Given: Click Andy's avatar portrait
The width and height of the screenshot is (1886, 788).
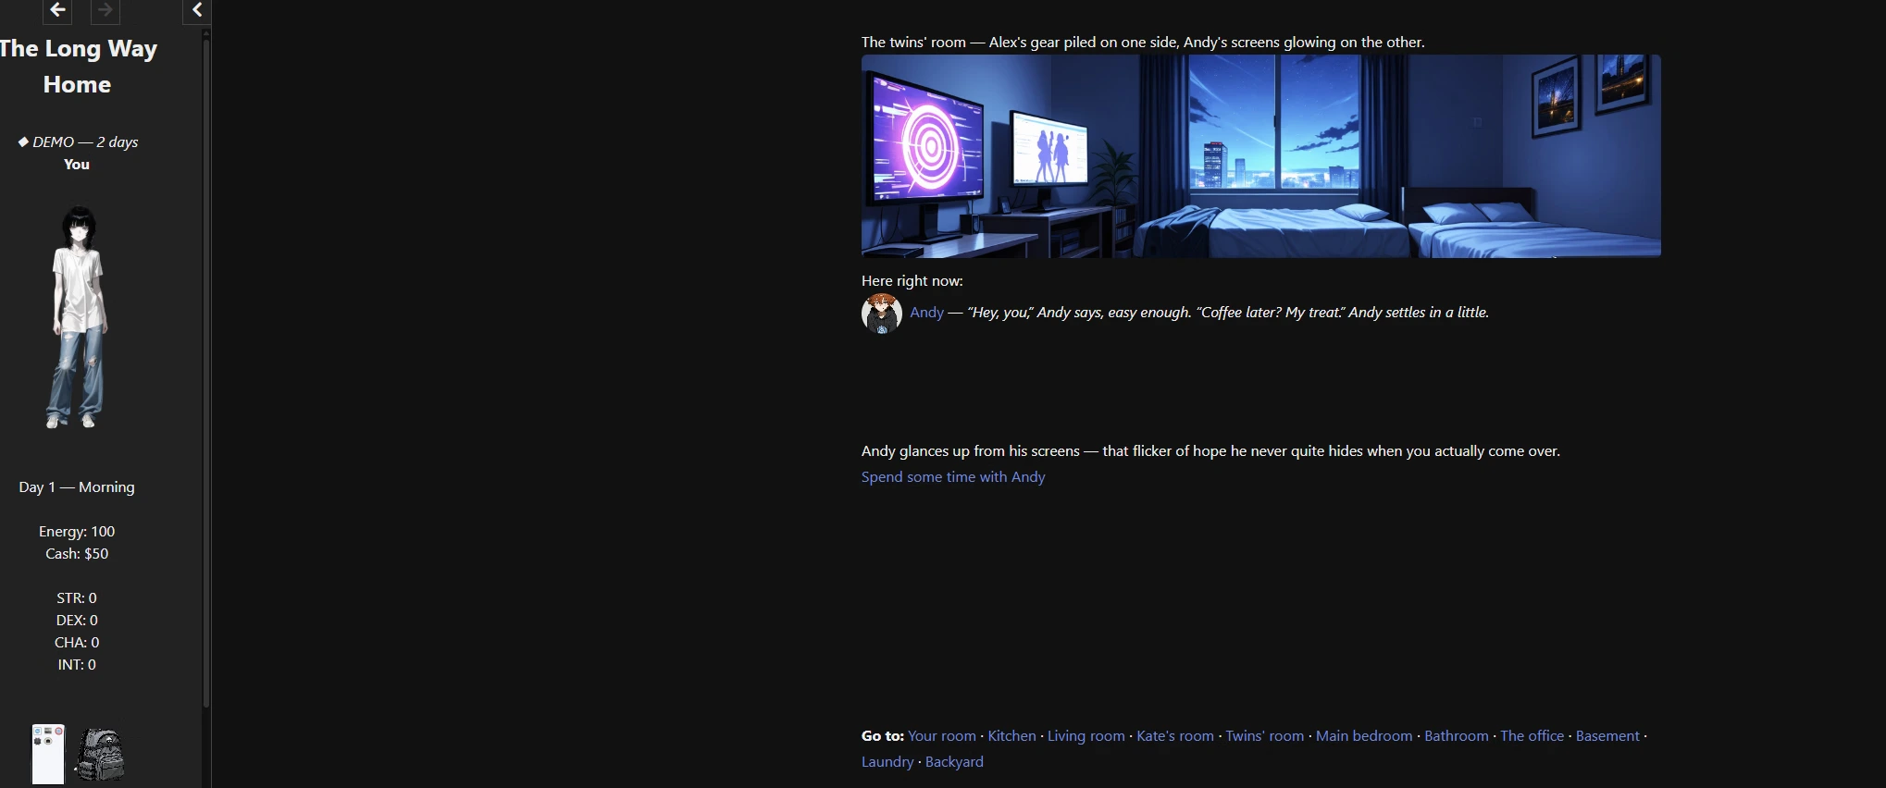Looking at the screenshot, I should [882, 314].
